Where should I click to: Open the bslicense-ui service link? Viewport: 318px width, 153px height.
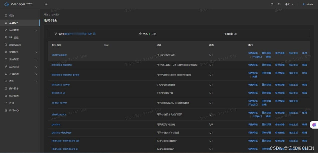click(58, 93)
